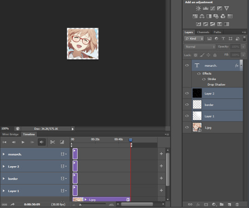Hide Layer 2 in Layers panel

(x=187, y=93)
